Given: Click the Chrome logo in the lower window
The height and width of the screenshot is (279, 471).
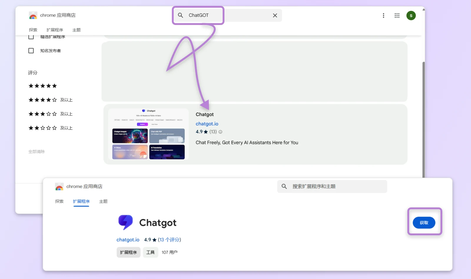Looking at the screenshot, I should pos(59,186).
